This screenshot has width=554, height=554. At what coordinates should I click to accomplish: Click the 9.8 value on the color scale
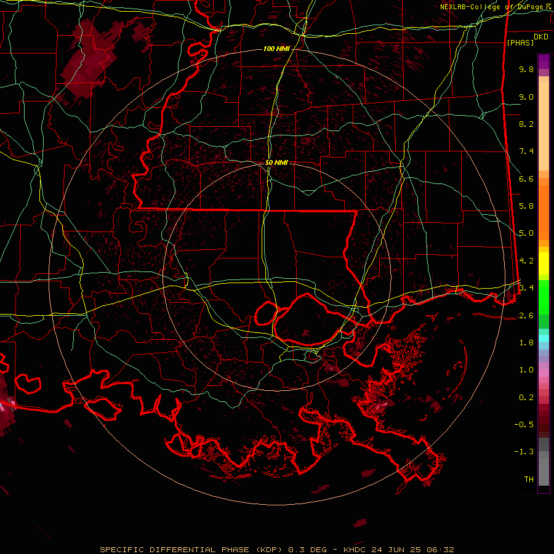526,69
